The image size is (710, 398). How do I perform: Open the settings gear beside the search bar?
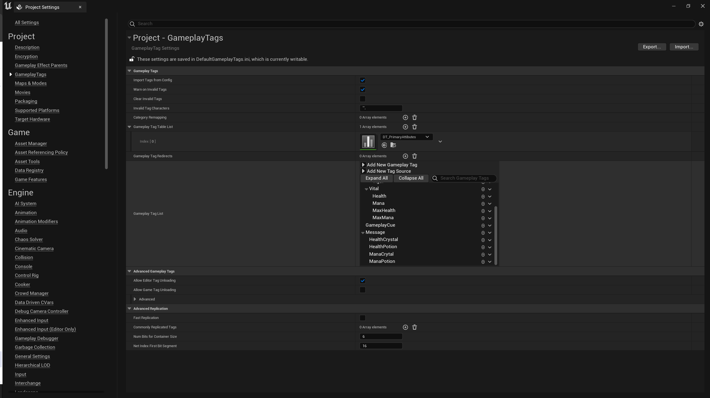point(701,24)
